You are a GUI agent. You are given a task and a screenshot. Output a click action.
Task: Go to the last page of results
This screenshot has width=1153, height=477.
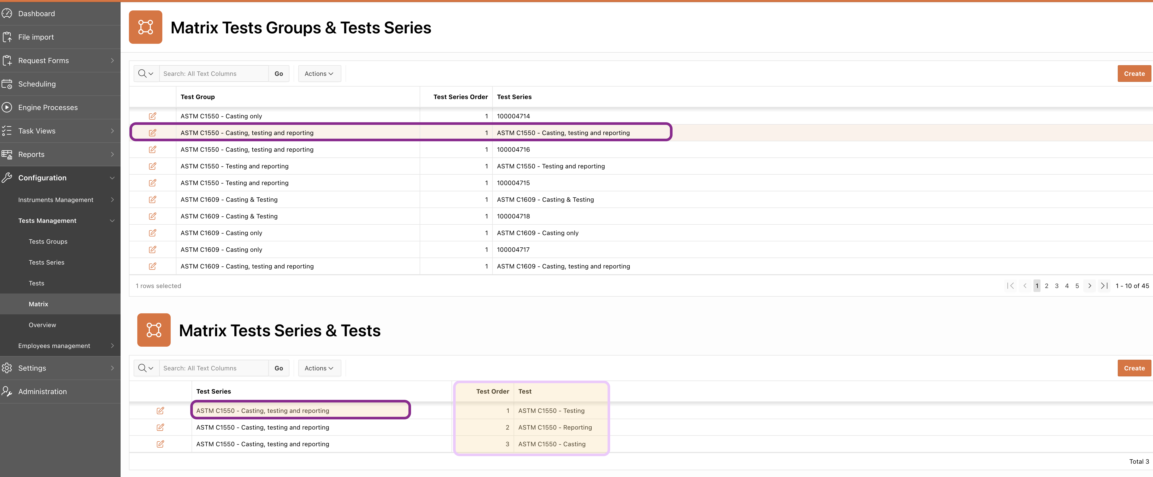[1104, 286]
